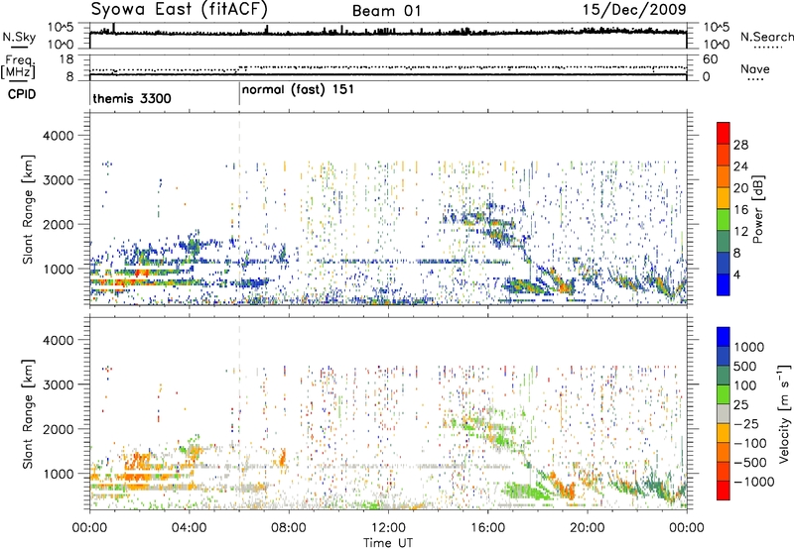The image size is (794, 549).
Task: Click the '20:00' time axis tick label
Action: pos(587,528)
